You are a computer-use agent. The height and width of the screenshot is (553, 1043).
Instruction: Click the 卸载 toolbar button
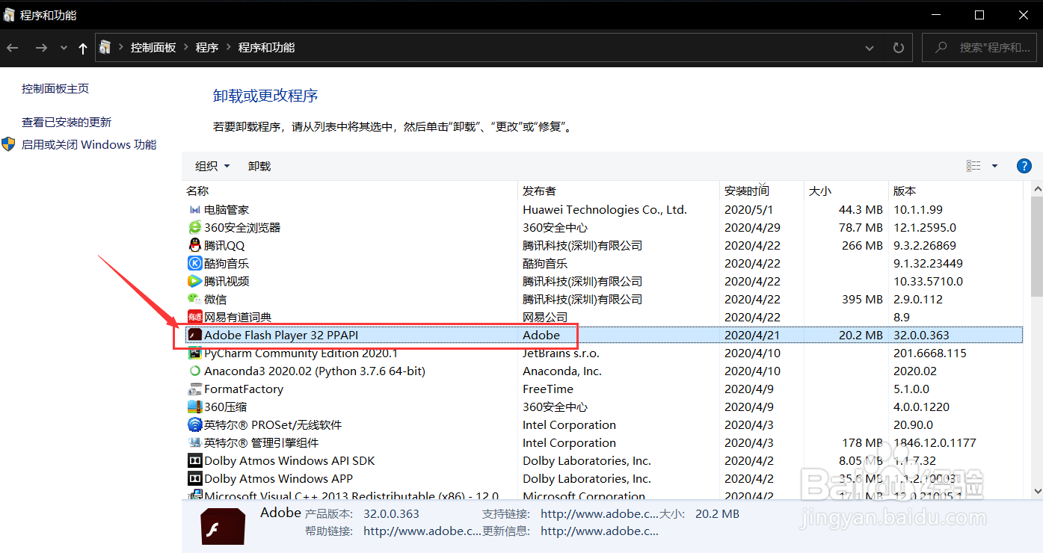tap(259, 166)
